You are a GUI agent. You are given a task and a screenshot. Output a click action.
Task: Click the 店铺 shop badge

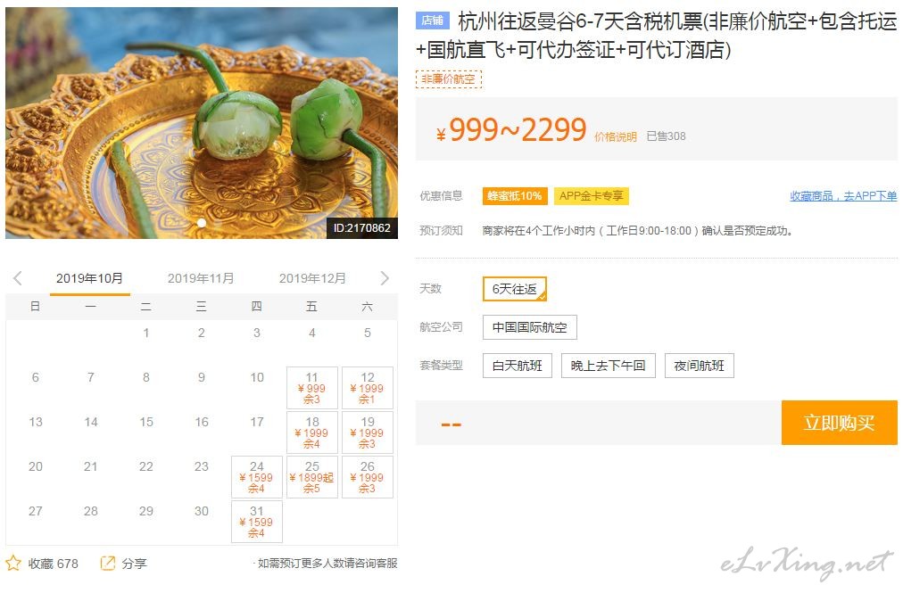(x=432, y=21)
